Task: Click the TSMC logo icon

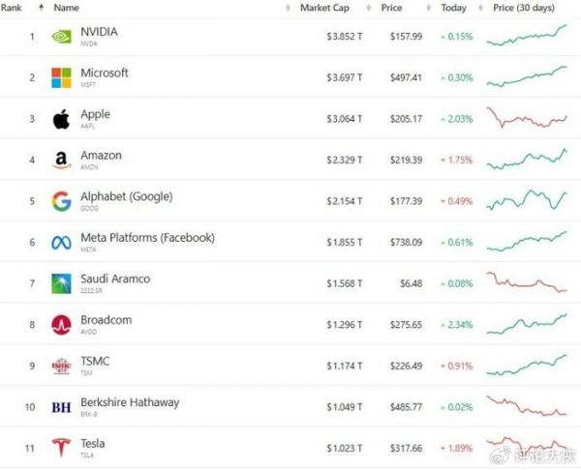Action: pyautogui.click(x=61, y=367)
